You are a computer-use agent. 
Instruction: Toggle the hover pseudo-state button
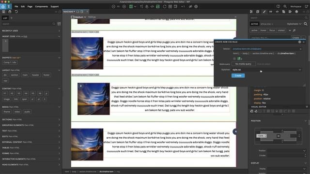263,30
